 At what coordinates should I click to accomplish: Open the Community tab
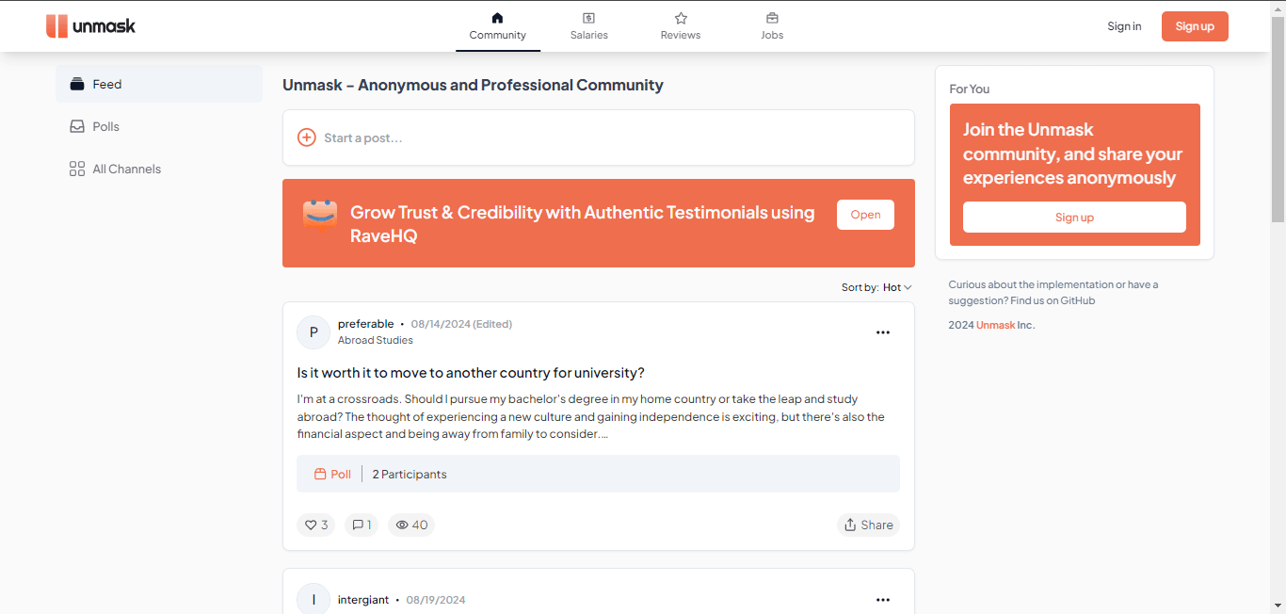tap(497, 26)
